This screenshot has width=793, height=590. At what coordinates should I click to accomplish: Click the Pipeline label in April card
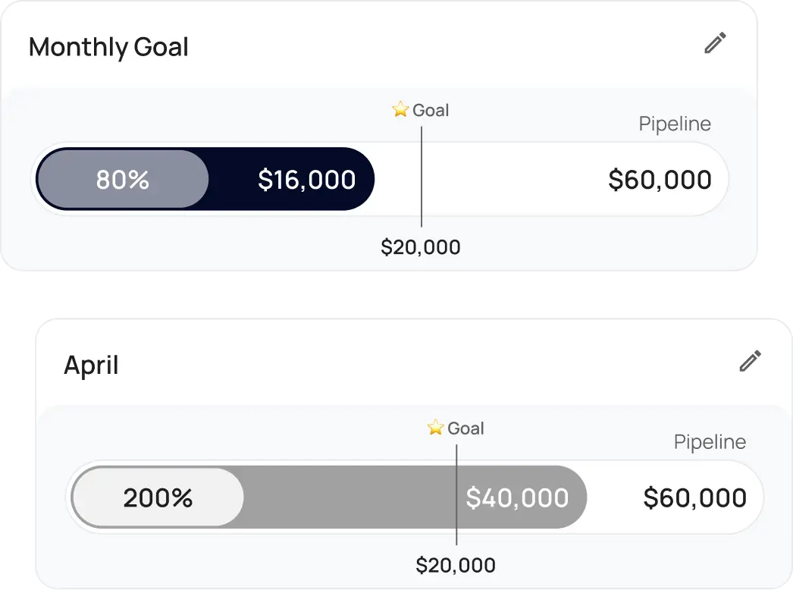pyautogui.click(x=710, y=442)
